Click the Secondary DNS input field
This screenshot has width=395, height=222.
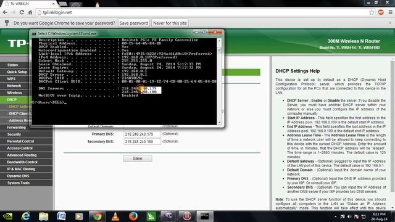[142, 142]
